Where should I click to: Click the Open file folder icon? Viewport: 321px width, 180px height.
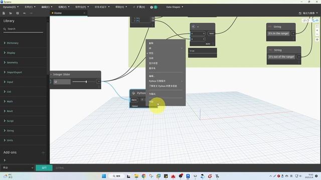[x=11, y=13]
